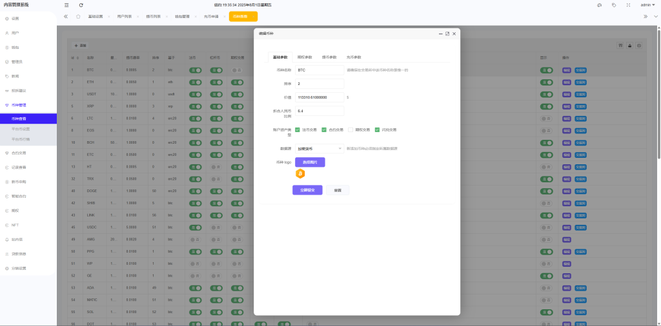Maximize the 编辑币种 dialog

447,33
